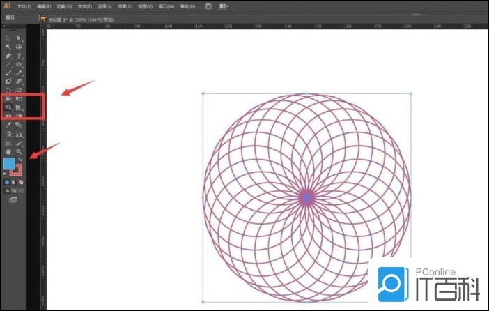This screenshot has width=489, height=311.
Task: Open the workspace arrangement dropdown in menu bar
Action: pos(224,6)
